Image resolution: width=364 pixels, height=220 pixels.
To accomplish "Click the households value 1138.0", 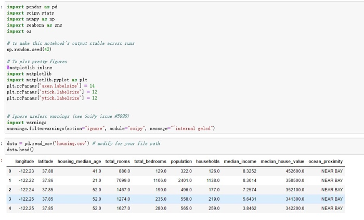I will (x=213, y=180).
